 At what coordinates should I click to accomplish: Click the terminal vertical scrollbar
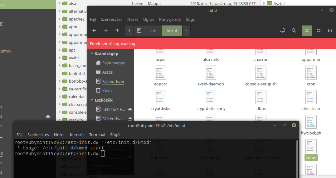[297, 158]
